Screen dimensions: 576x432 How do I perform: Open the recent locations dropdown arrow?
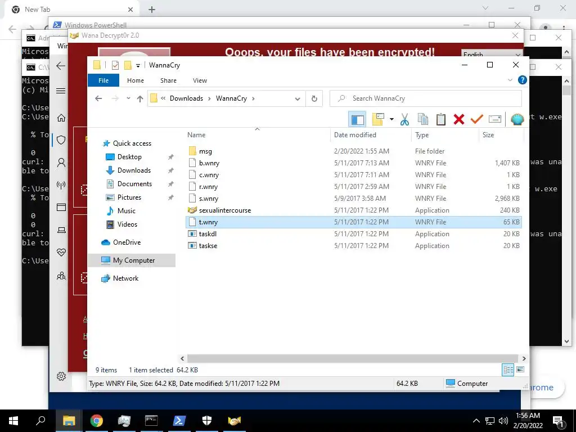[x=128, y=98]
